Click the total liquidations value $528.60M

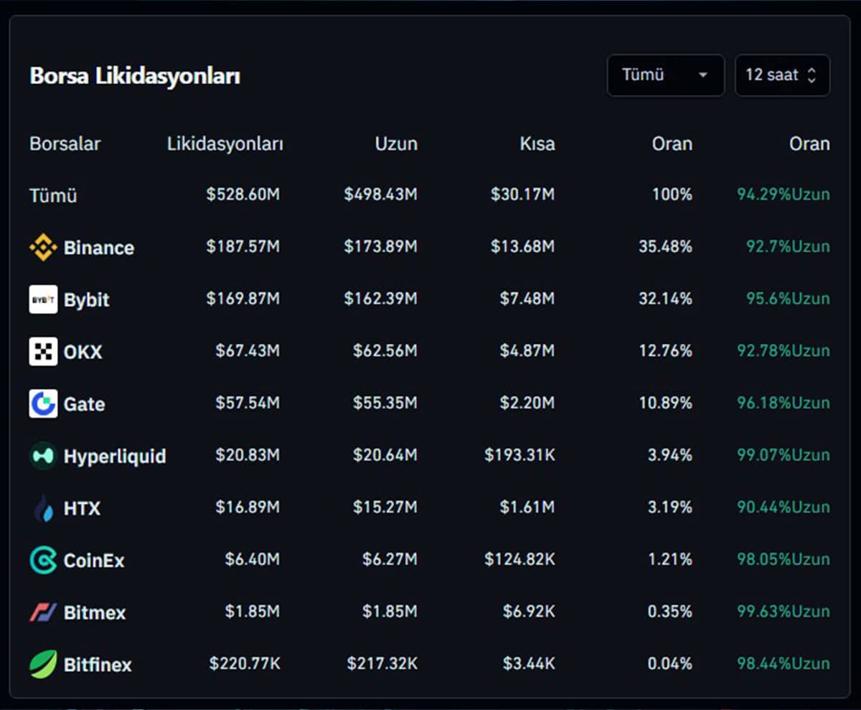tap(243, 195)
